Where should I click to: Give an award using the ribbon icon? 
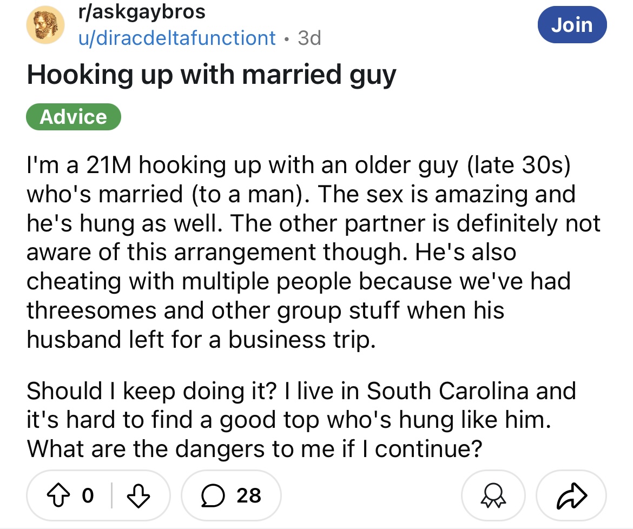[x=493, y=495]
